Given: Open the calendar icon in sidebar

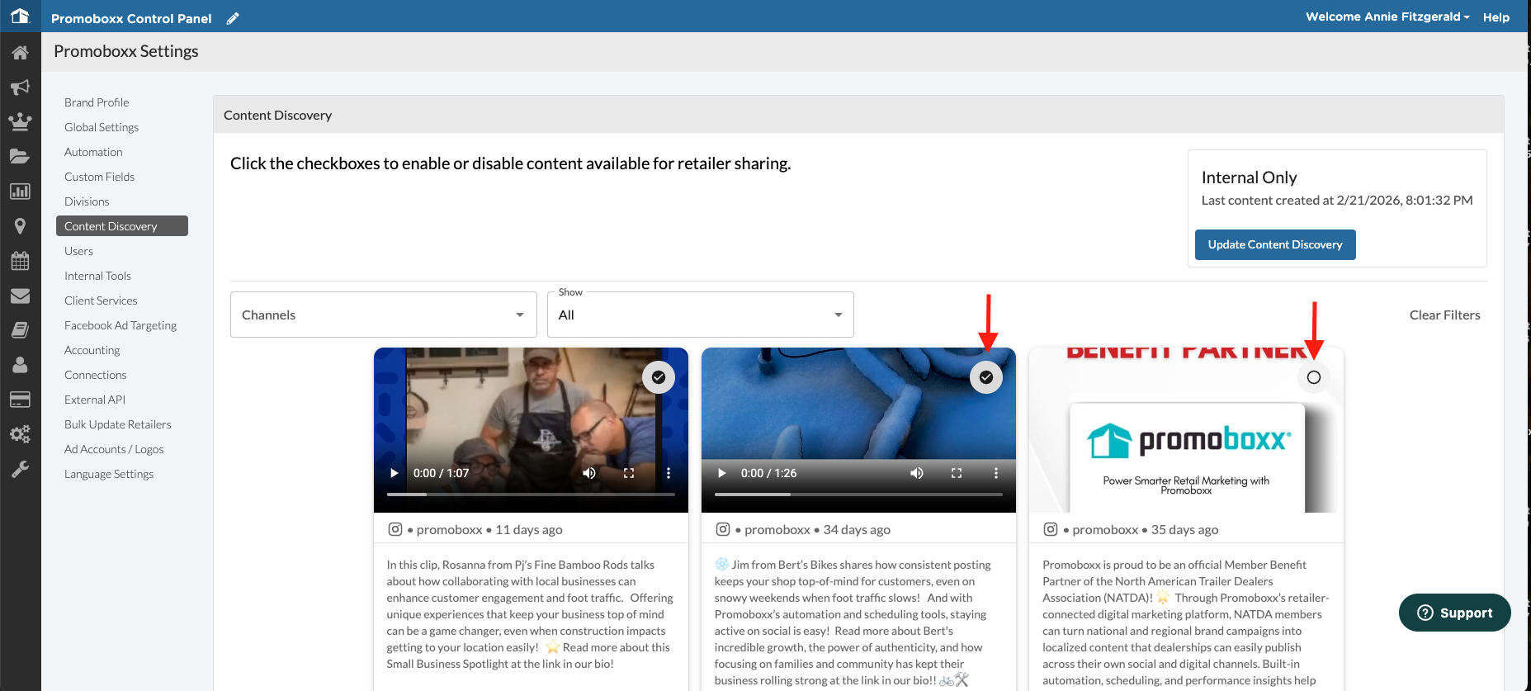Looking at the screenshot, I should coord(20,261).
